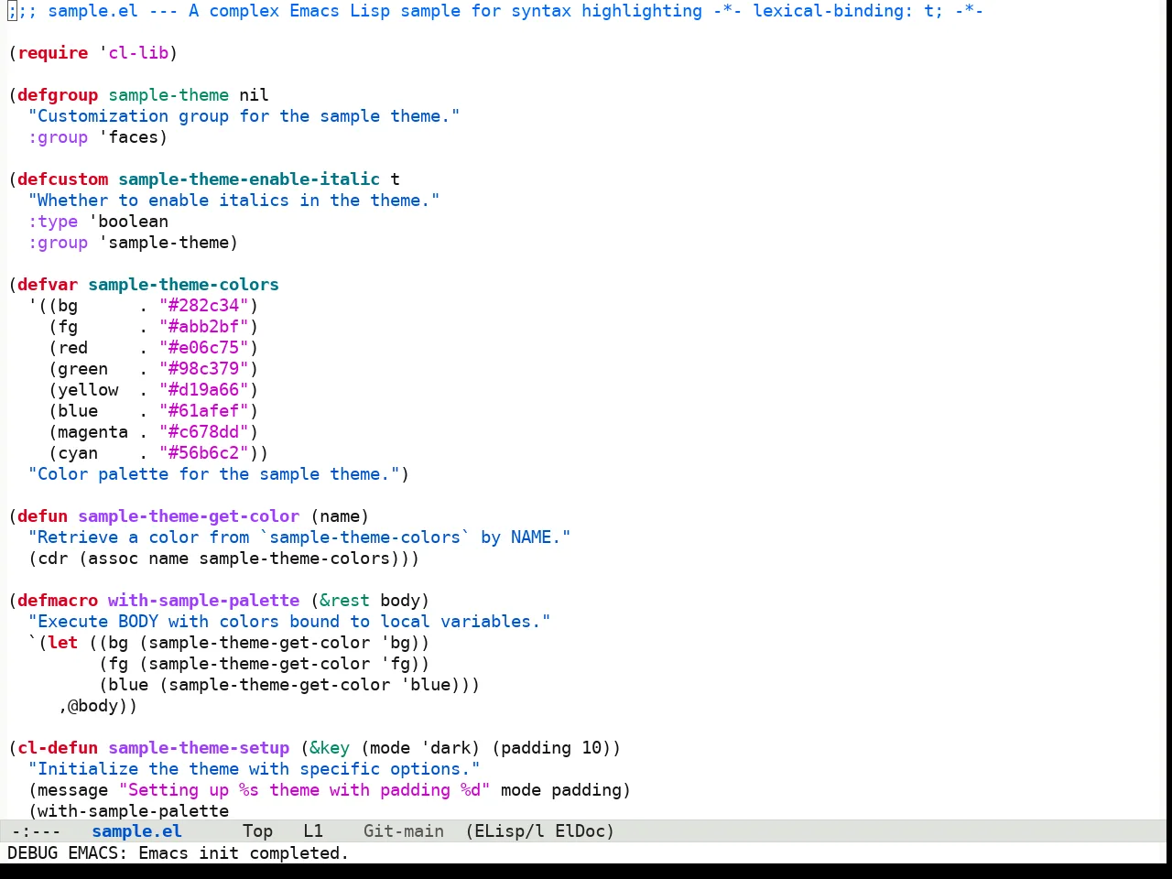Click the defvar keyword
1172x879 pixels.
[x=48, y=284]
